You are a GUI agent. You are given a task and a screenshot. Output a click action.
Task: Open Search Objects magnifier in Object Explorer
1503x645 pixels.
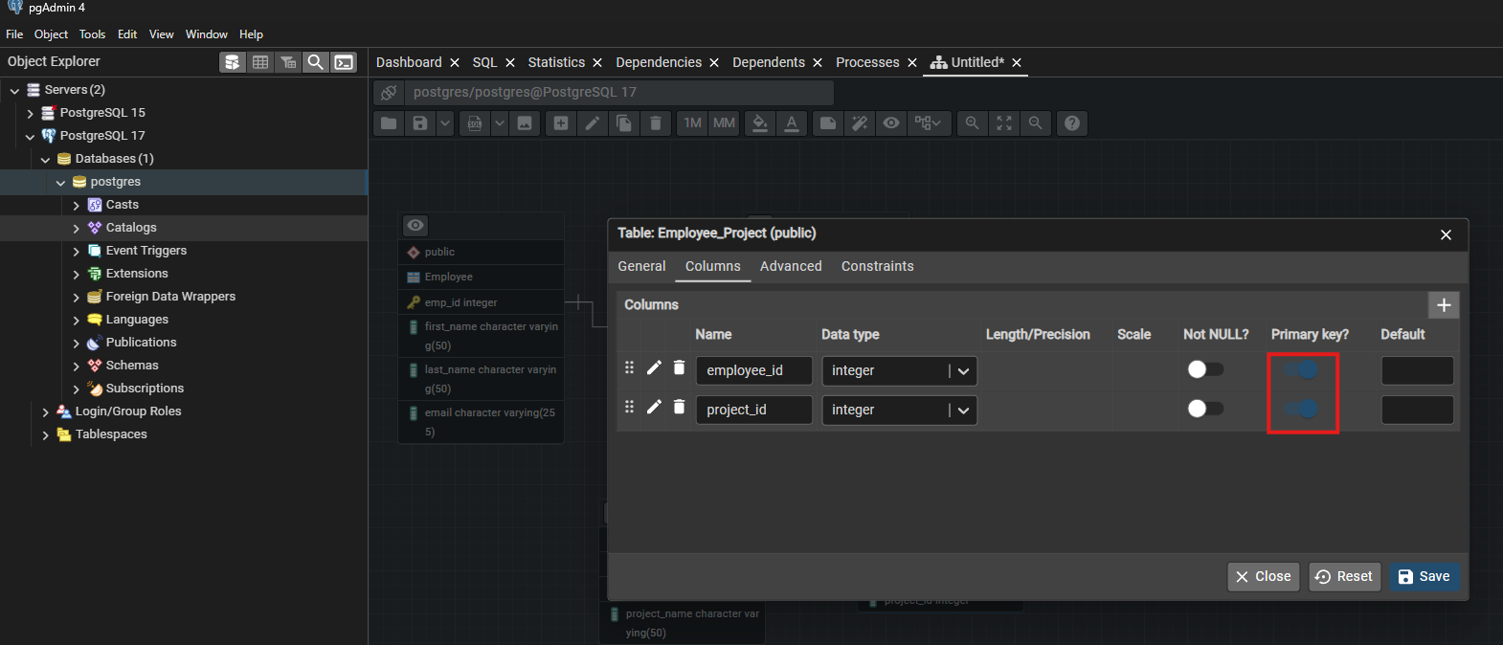[315, 62]
